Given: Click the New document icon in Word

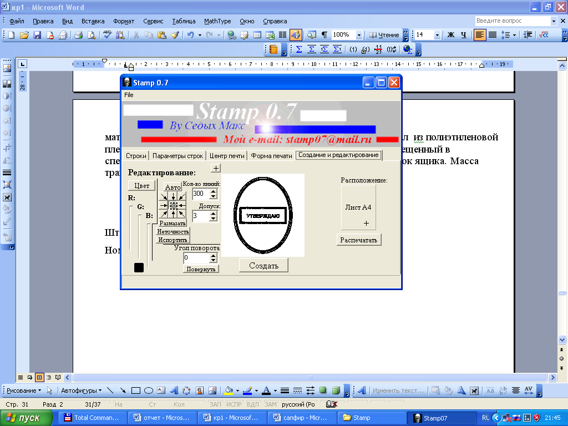Looking at the screenshot, I should [11, 35].
